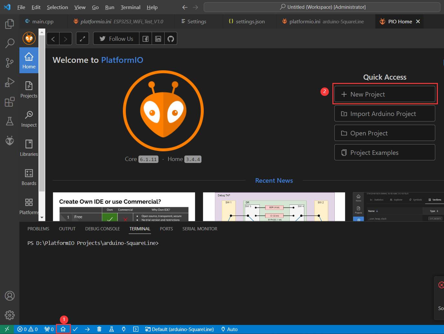The width and height of the screenshot is (444, 334).
Task: Click Import Arduino Project button
Action: pyautogui.click(x=384, y=114)
